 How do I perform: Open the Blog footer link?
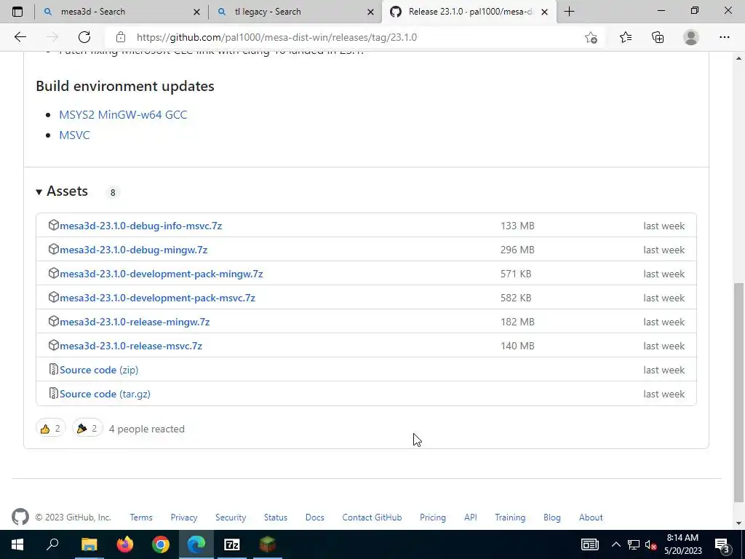[551, 518]
